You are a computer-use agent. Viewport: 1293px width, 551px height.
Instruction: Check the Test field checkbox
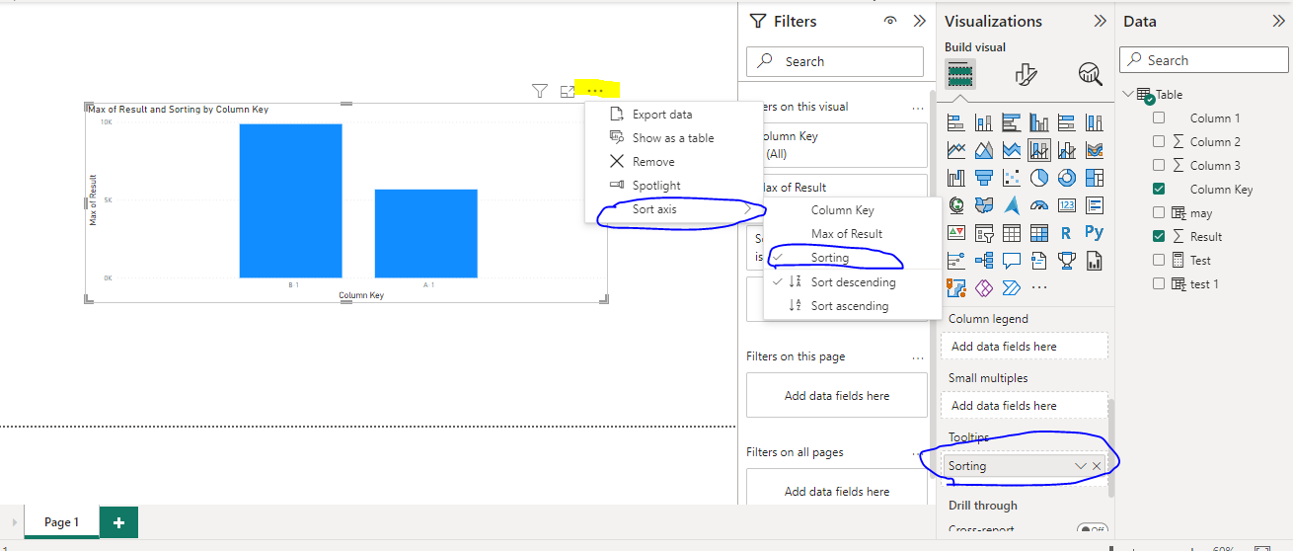click(1159, 260)
